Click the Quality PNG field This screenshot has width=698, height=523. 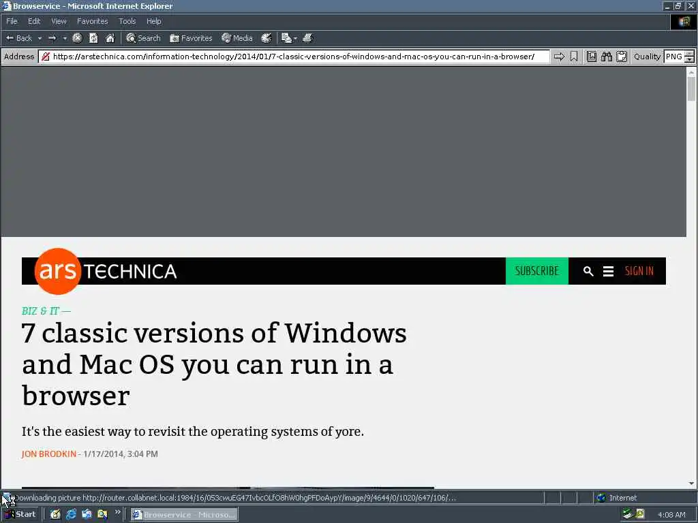(x=674, y=57)
